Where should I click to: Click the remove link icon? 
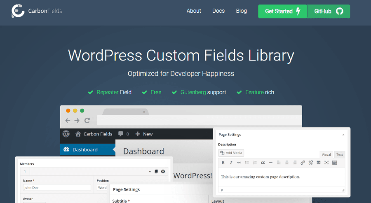click(x=311, y=163)
